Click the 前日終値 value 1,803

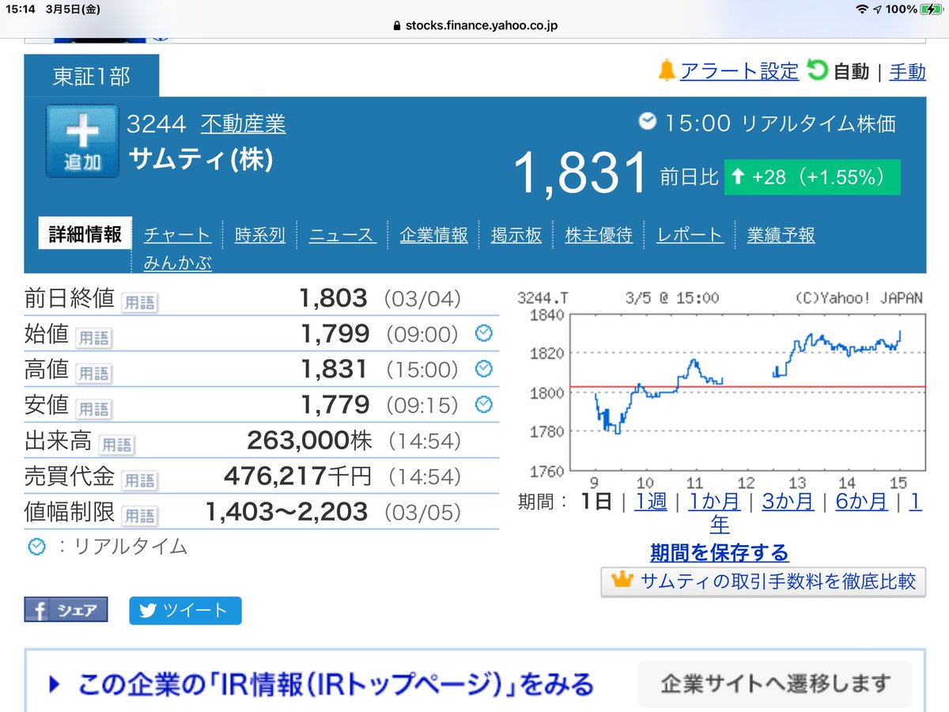334,298
